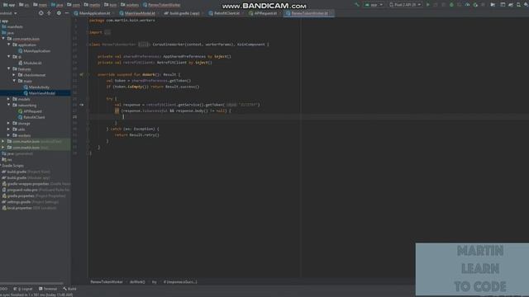Open proguard-rules.pro file
Image resolution: width=529 pixels, height=297 pixels.
(36, 190)
